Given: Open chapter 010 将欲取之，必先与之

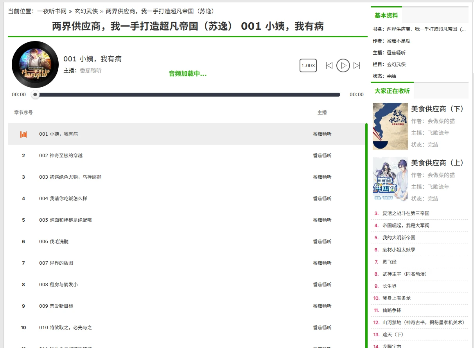Looking at the screenshot, I should [x=65, y=328].
